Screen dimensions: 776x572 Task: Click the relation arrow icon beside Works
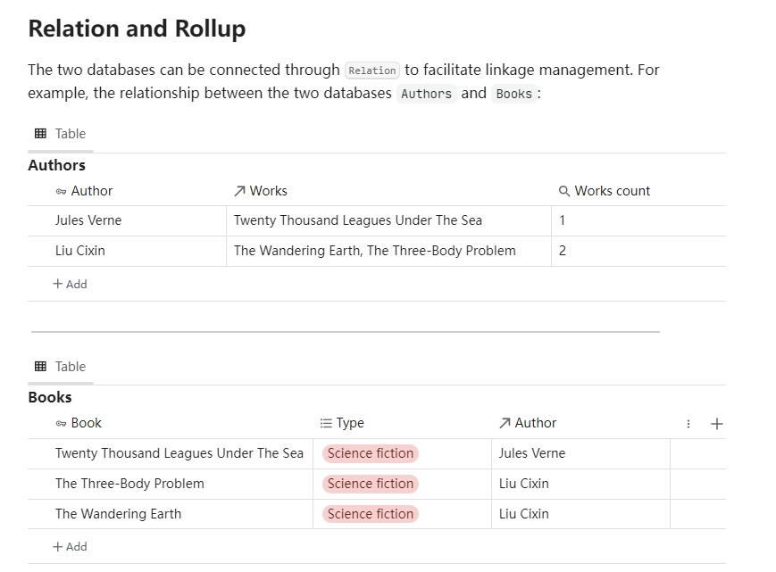point(239,191)
